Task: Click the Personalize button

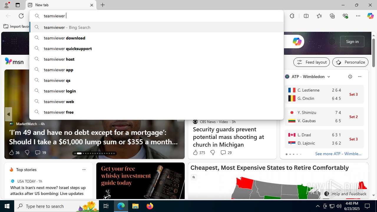Action: click(350, 62)
